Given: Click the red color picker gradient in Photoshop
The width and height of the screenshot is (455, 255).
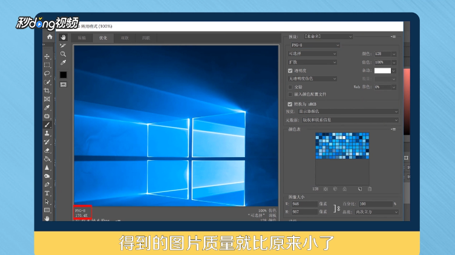Looking at the screenshot, I should (407, 102).
